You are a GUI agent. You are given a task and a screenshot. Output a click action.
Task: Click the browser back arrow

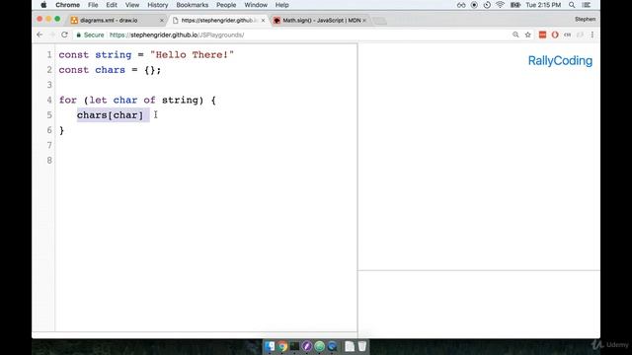tap(39, 35)
